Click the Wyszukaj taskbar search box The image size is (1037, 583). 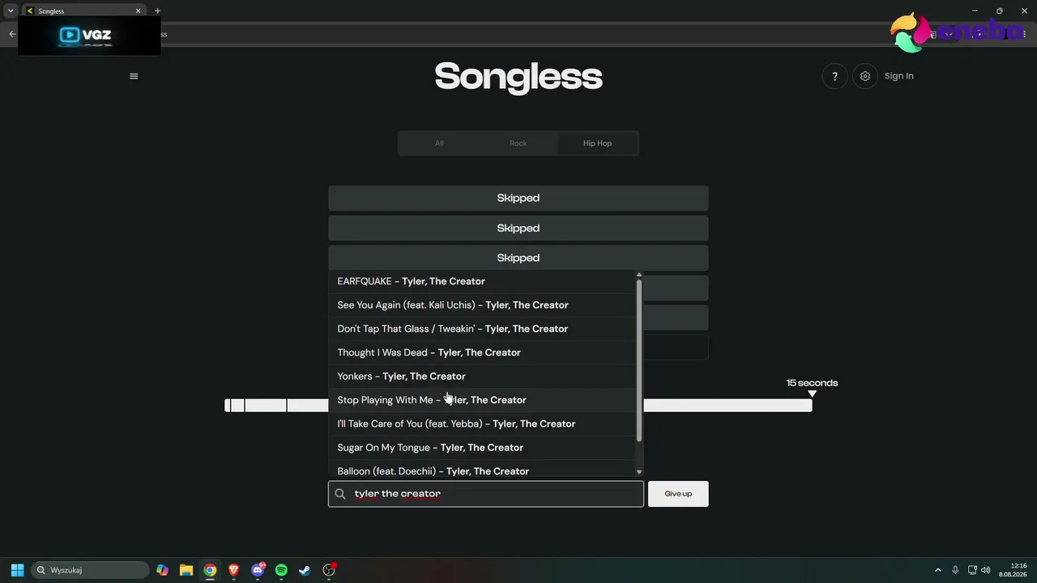(x=90, y=570)
